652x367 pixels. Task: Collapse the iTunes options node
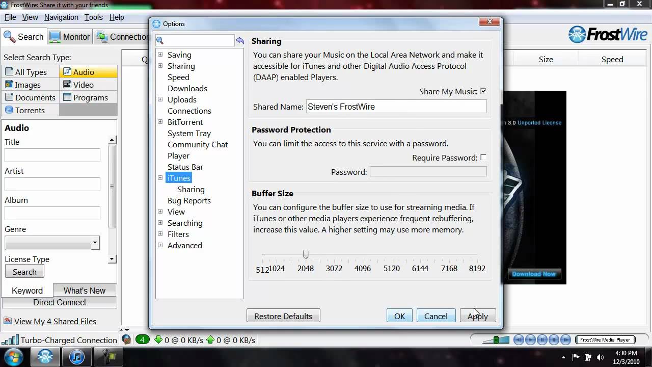coord(160,178)
